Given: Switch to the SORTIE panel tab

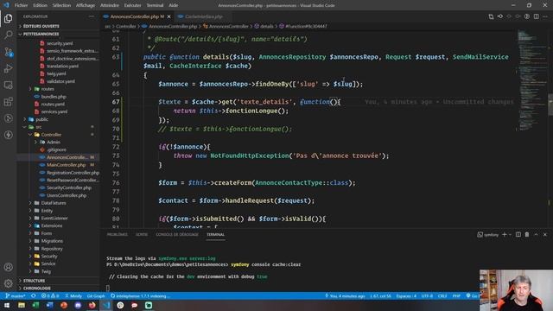Looking at the screenshot, I should coord(142,234).
